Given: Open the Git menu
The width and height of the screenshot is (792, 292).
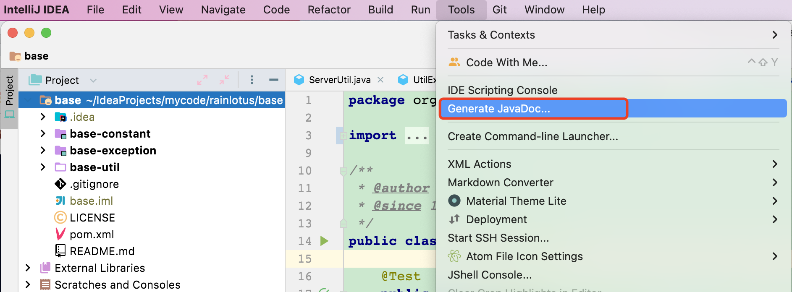Looking at the screenshot, I should [499, 10].
